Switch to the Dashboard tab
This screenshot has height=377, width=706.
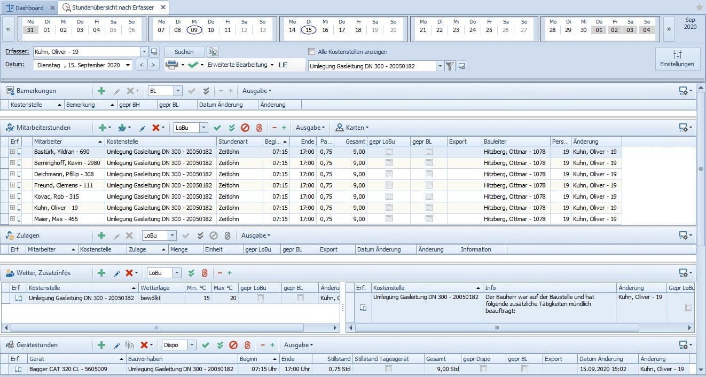point(29,7)
